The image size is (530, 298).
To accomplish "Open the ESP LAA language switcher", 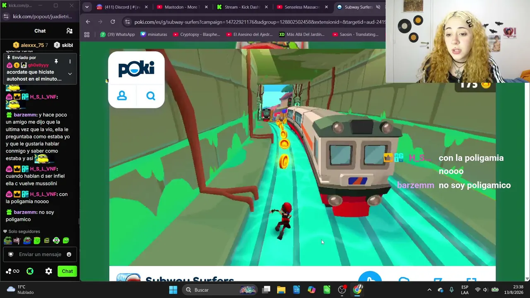I will point(465,290).
